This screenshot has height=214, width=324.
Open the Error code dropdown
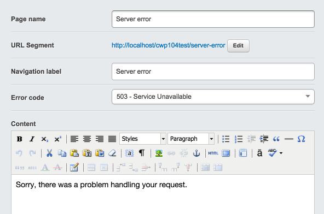point(213,97)
